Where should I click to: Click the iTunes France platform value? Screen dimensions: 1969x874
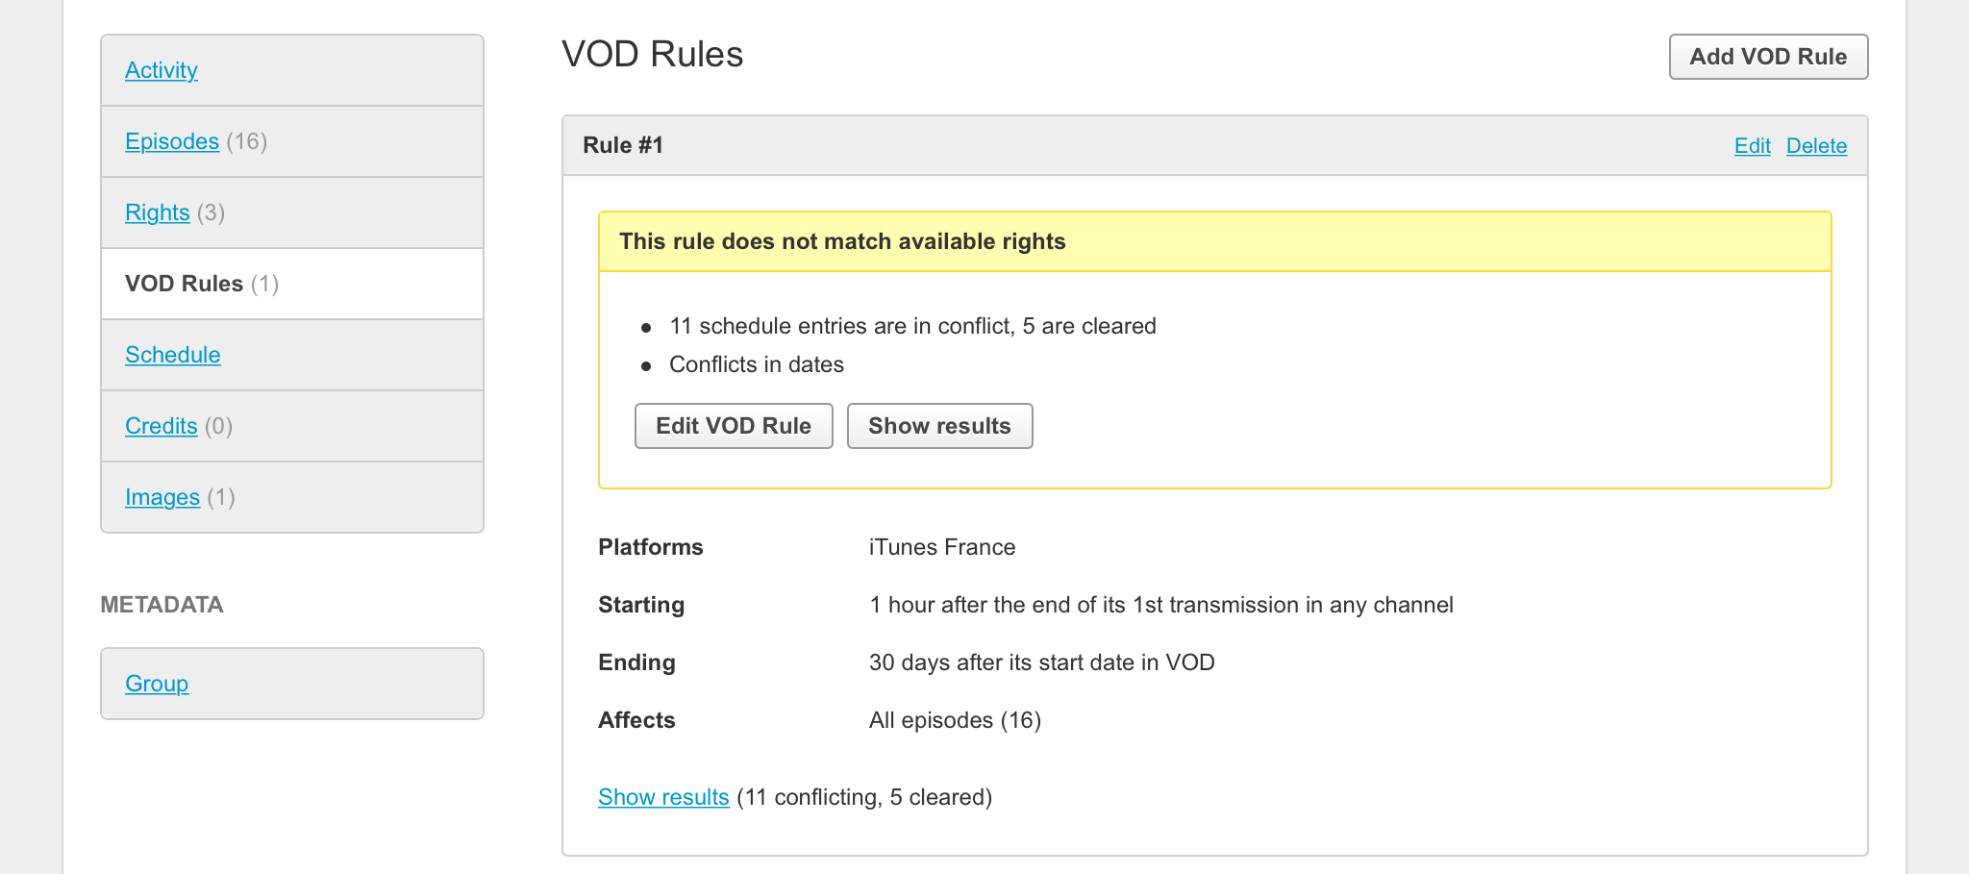click(x=942, y=547)
